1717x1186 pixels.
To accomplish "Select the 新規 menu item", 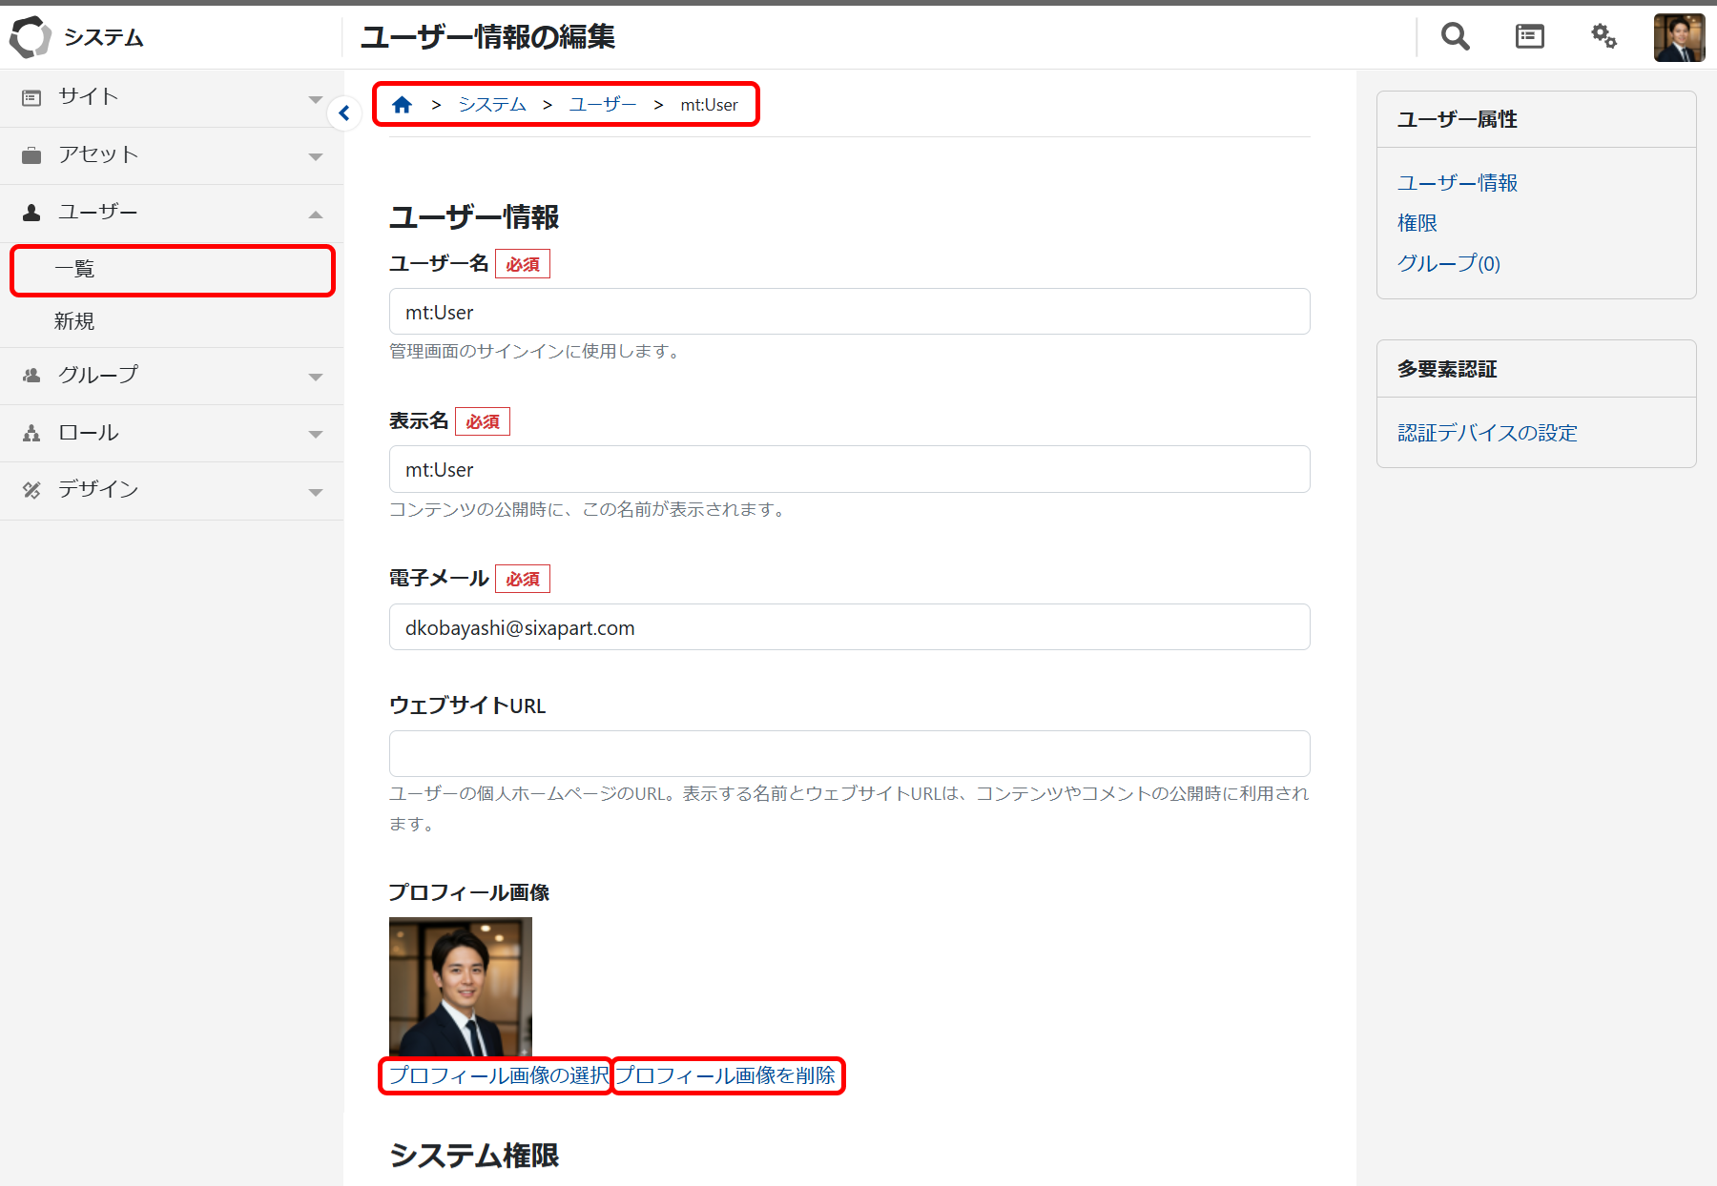I will point(73,321).
